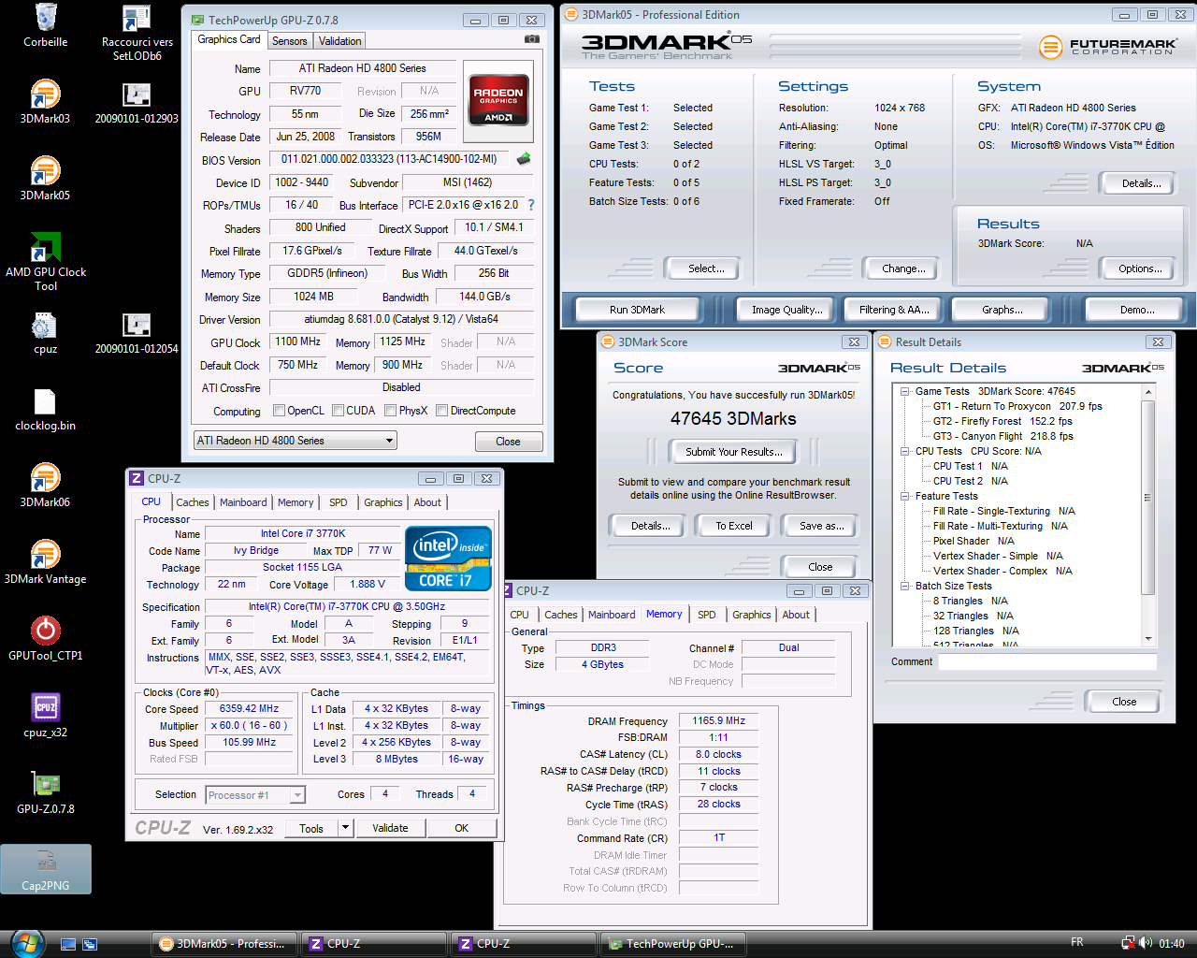Collapse the Batch Size Tests tree node

tap(905, 586)
